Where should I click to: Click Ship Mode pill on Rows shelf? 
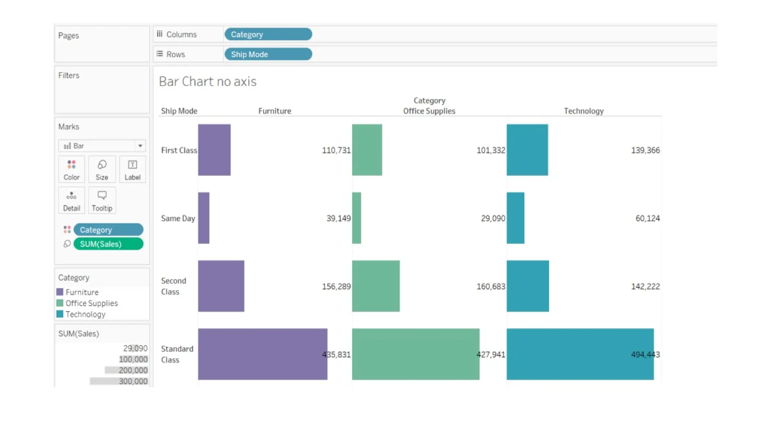click(268, 54)
